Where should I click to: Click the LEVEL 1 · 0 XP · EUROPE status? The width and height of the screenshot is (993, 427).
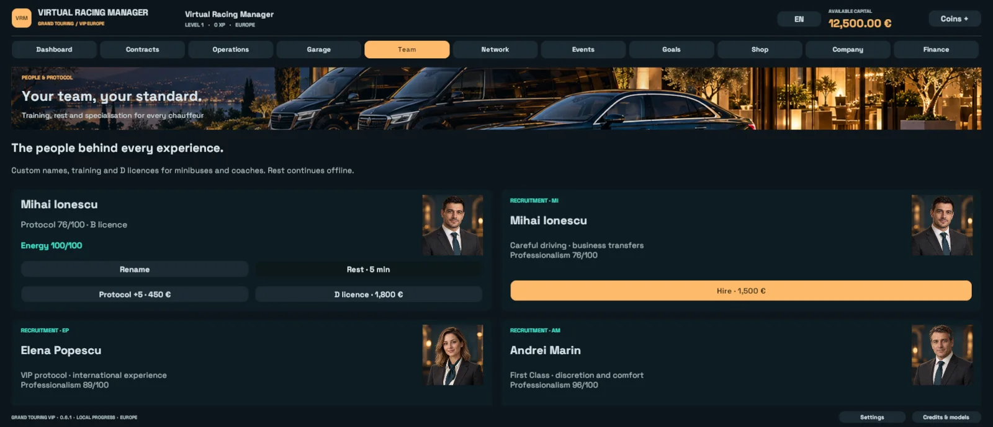[220, 25]
